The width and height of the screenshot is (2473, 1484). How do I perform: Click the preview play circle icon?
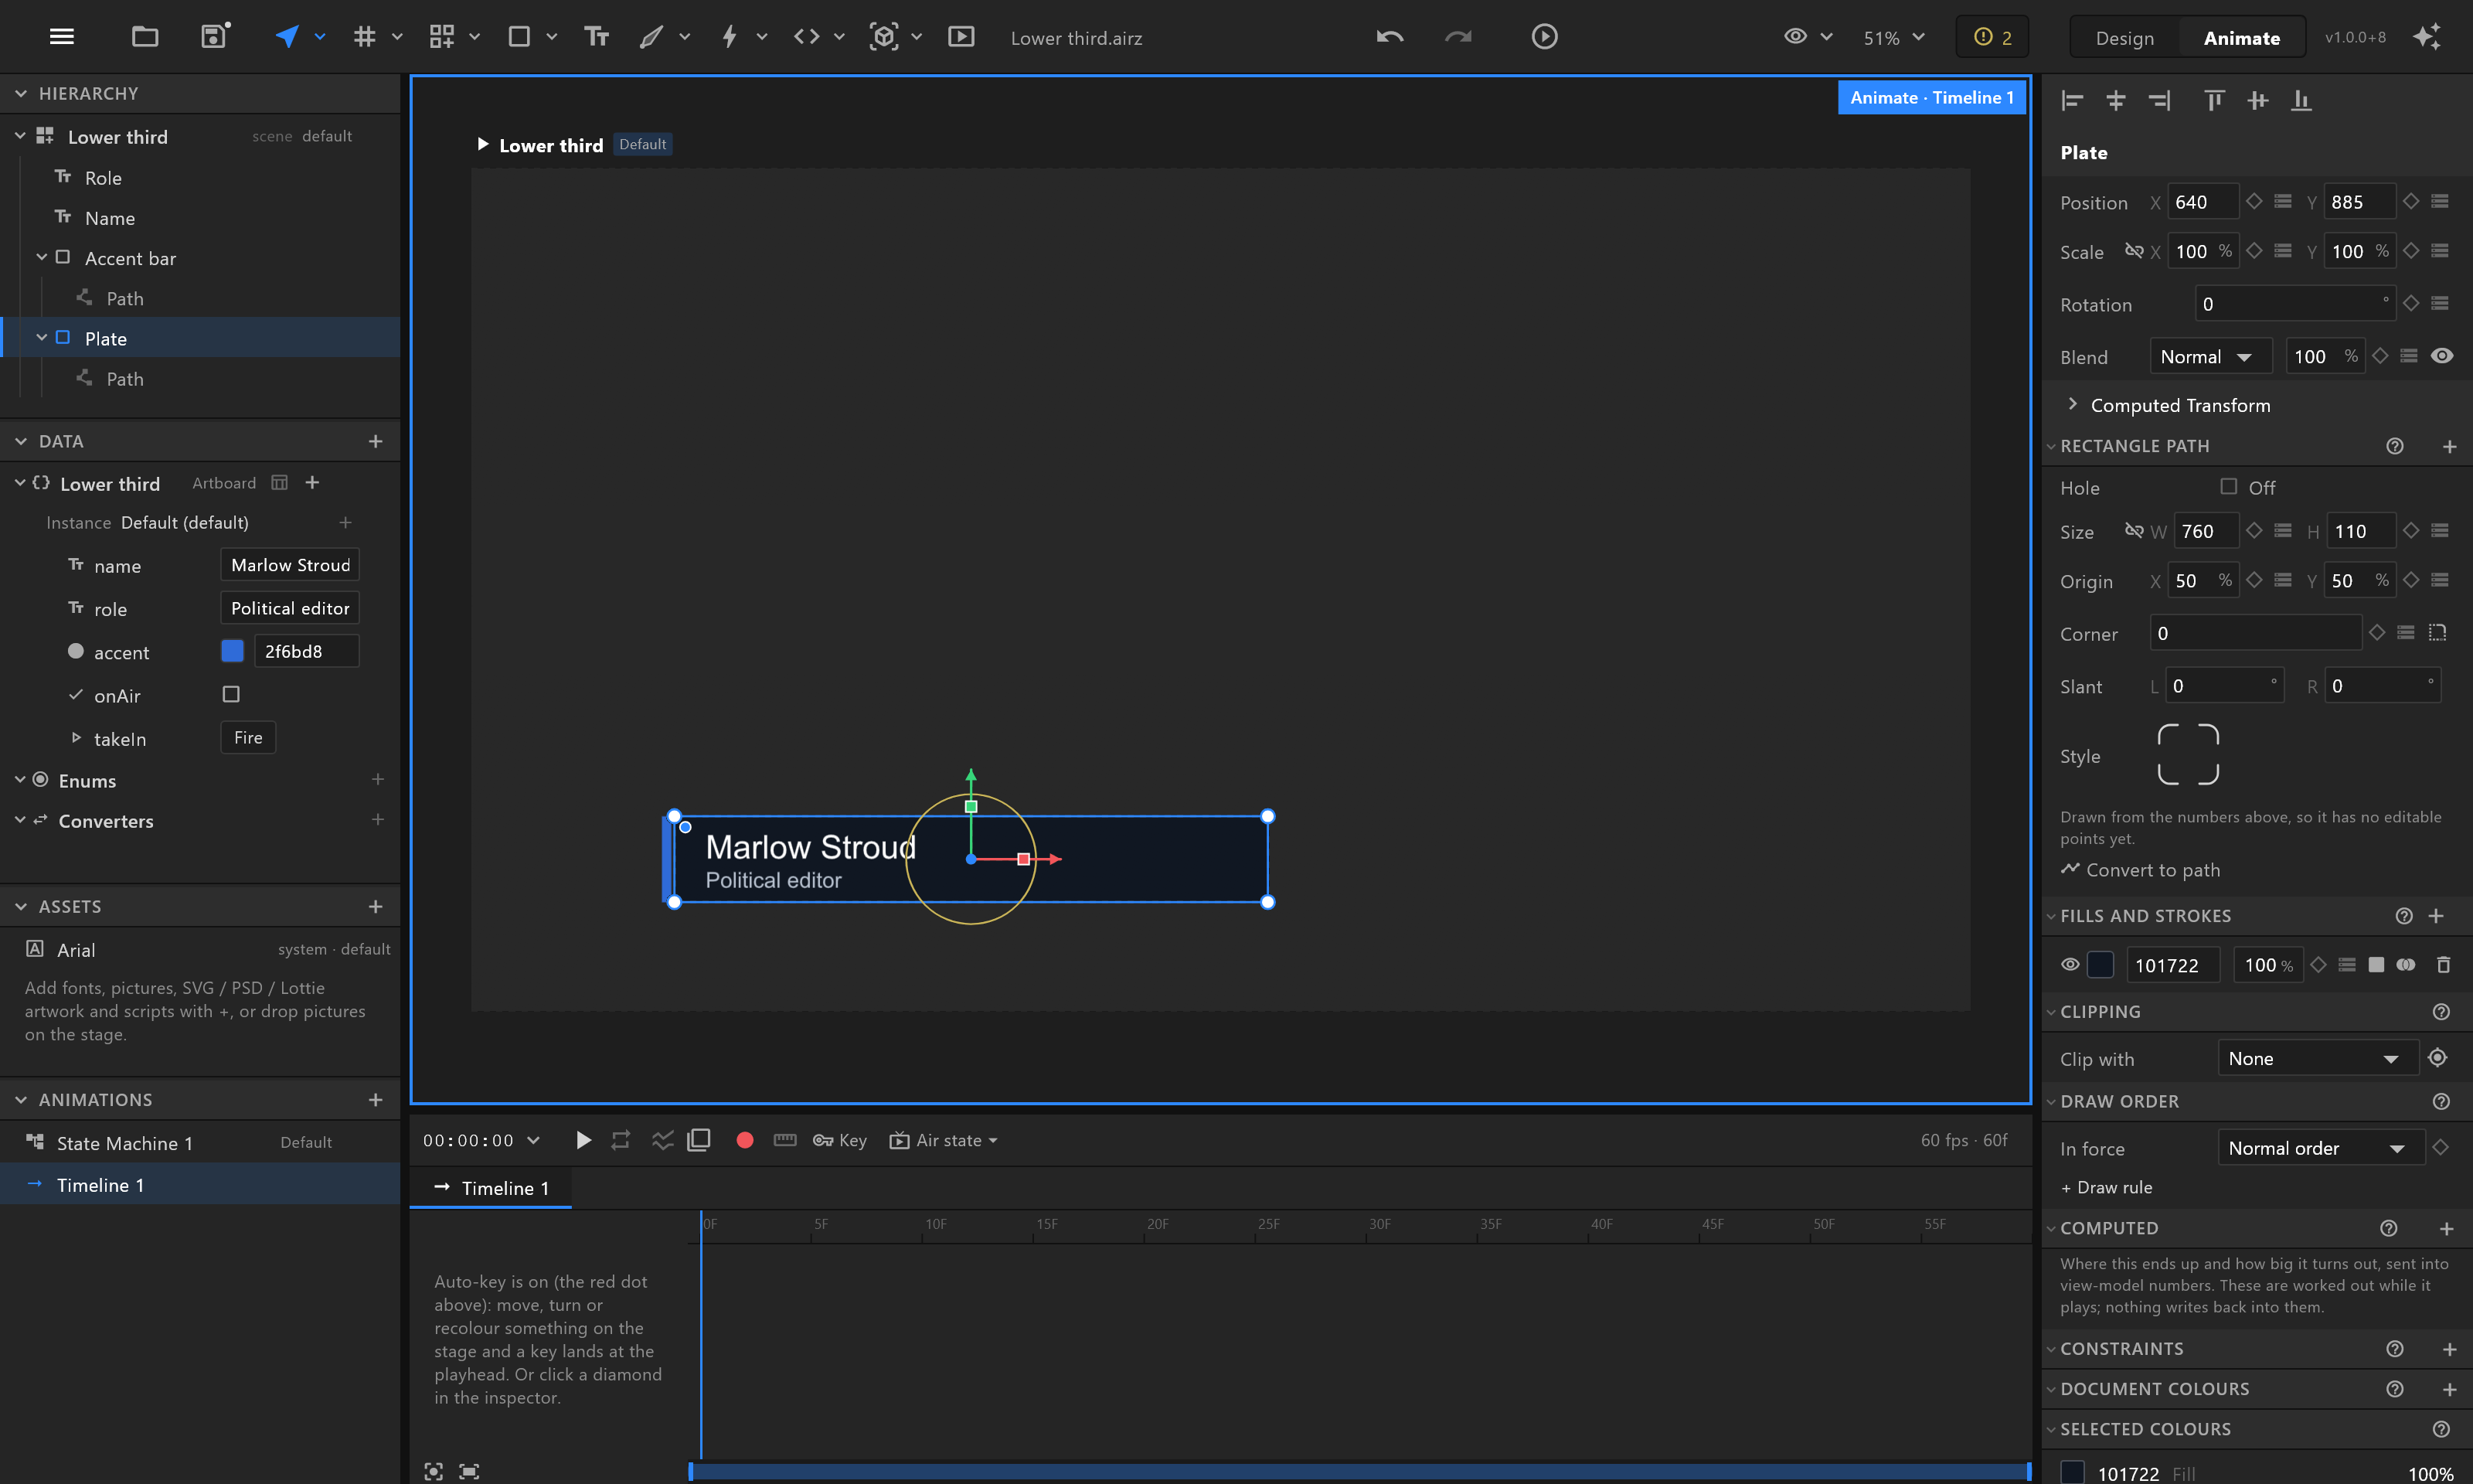point(1544,37)
